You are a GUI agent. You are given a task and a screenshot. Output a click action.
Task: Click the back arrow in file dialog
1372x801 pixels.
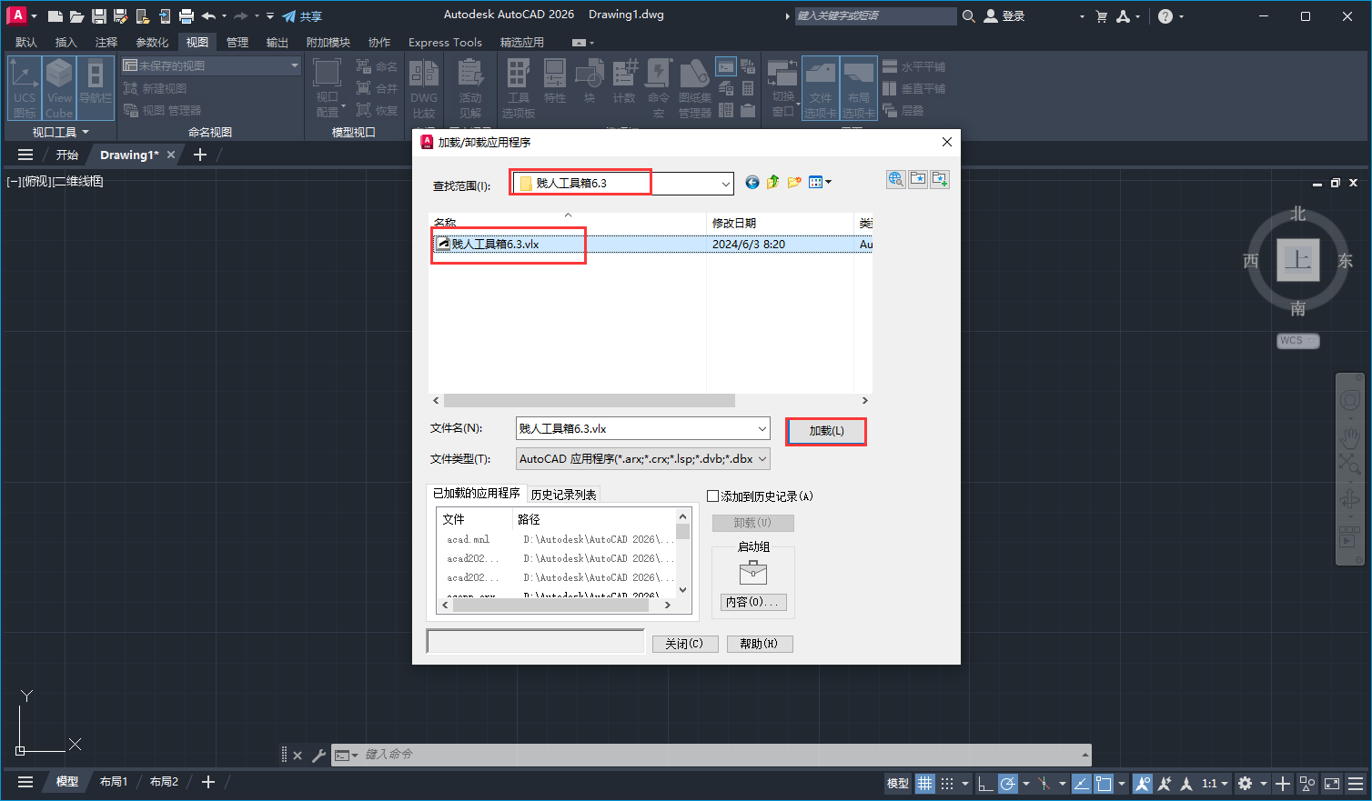[752, 183]
